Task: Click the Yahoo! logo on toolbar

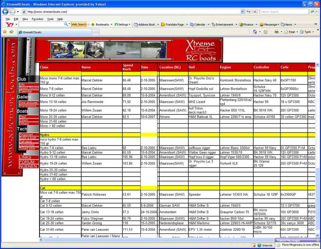Action: tap(9, 25)
